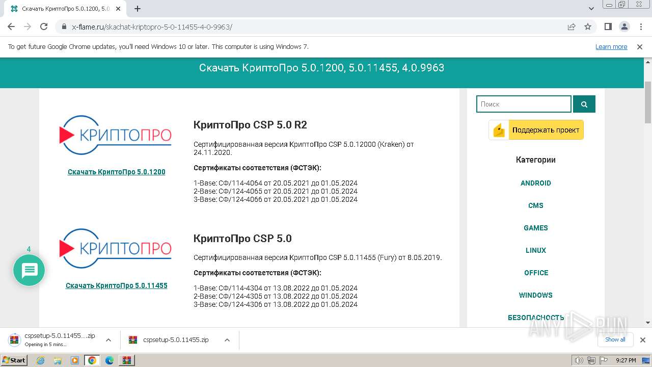Open the Windows Start menu
Screen dimensions: 652x367
[14, 360]
